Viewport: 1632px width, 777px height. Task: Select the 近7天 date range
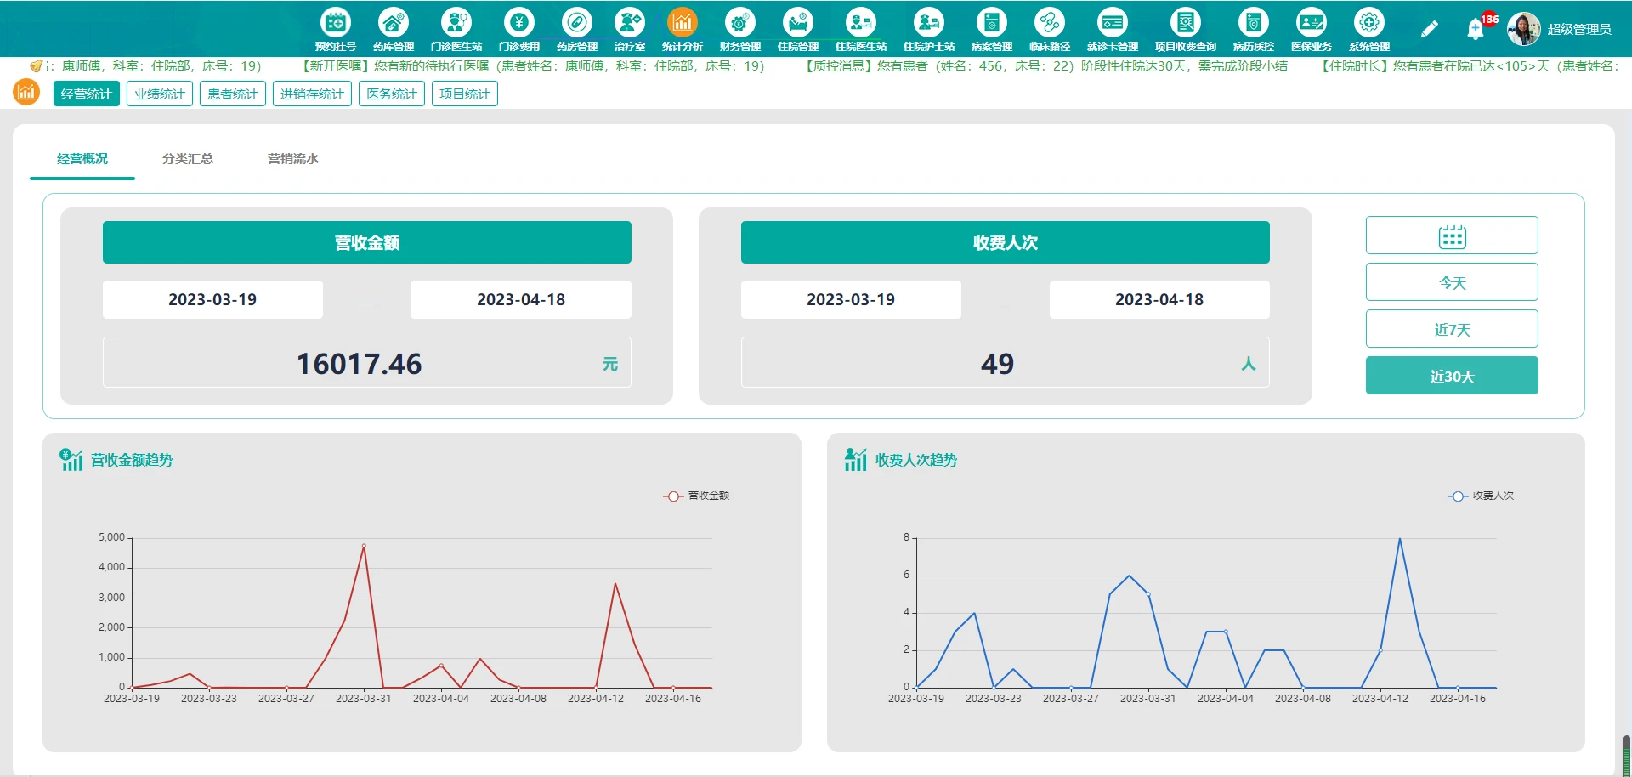coord(1452,329)
